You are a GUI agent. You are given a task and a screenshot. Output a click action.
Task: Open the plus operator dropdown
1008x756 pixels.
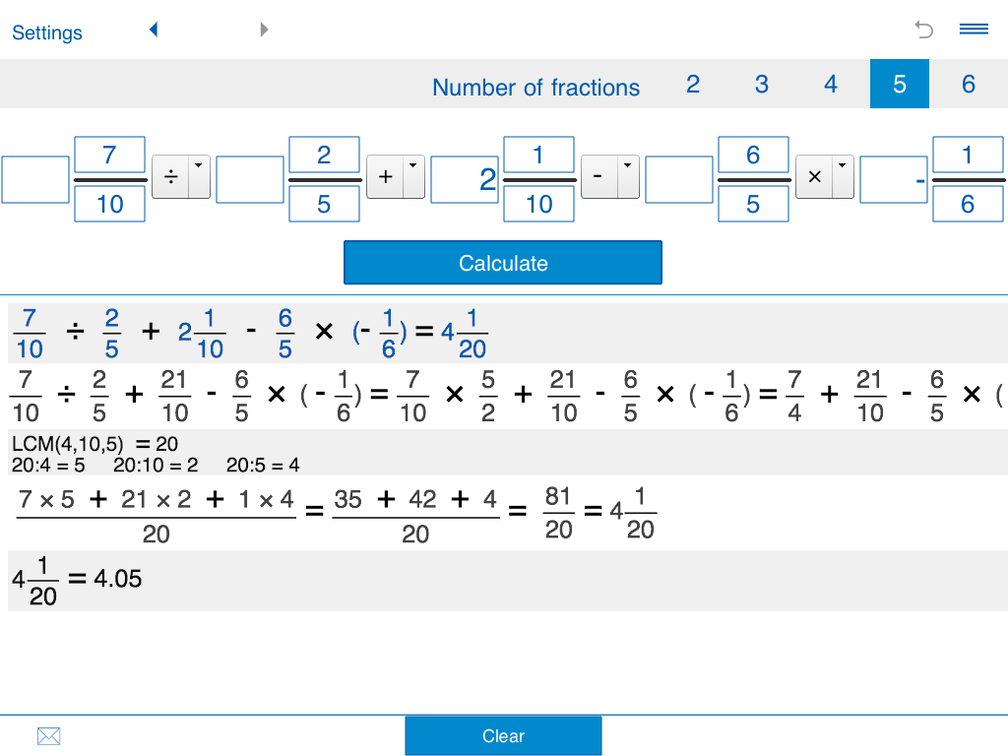413,165
